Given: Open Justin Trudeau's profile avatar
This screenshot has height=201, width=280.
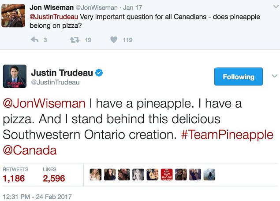Looking at the screenshot, I should [x=15, y=77].
